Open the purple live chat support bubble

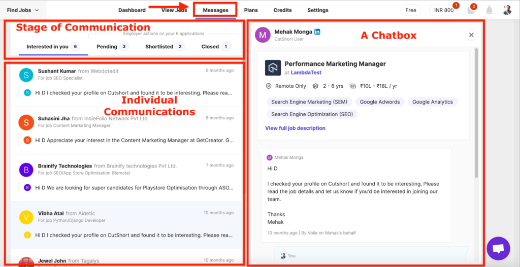(498, 248)
